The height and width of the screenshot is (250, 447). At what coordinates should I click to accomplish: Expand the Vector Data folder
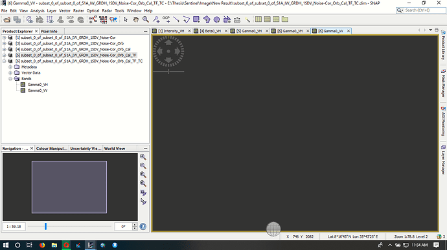[10, 73]
